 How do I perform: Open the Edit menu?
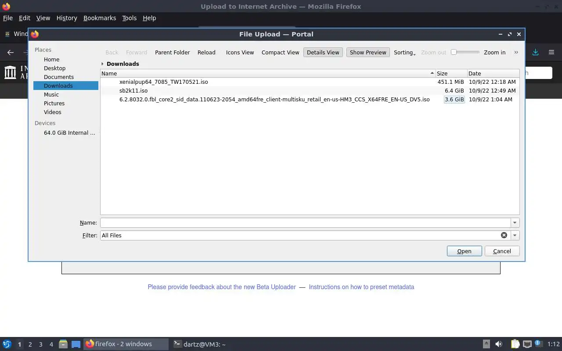coord(25,18)
